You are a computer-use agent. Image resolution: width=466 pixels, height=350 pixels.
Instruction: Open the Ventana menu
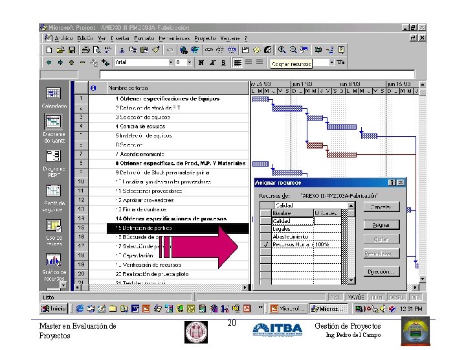click(x=230, y=38)
